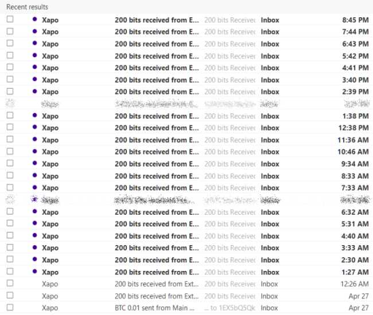The image size is (373, 315).
Task: Click the unread dot on the 5:31 AM email
Action: pos(35,223)
